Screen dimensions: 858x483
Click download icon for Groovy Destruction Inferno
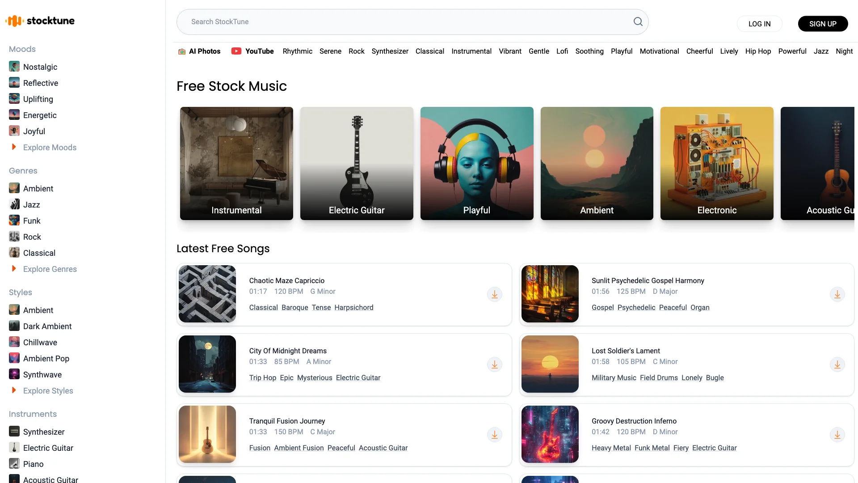point(837,434)
